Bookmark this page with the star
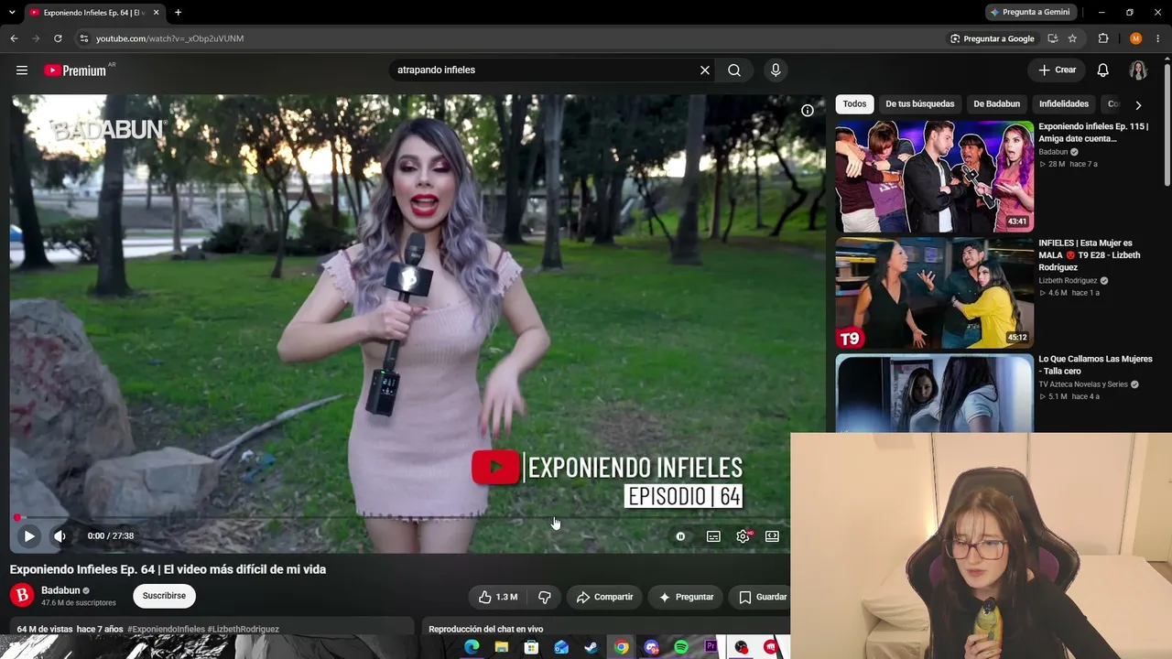This screenshot has width=1172, height=659. tap(1072, 38)
